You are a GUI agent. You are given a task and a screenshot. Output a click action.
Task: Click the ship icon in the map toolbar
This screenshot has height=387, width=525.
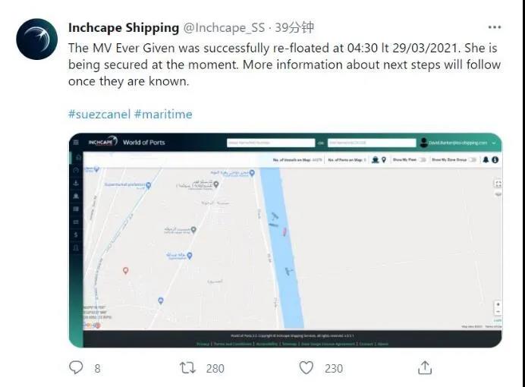click(376, 159)
